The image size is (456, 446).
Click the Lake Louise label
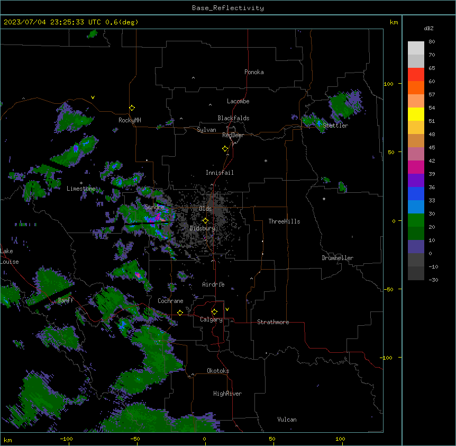pos(8,256)
